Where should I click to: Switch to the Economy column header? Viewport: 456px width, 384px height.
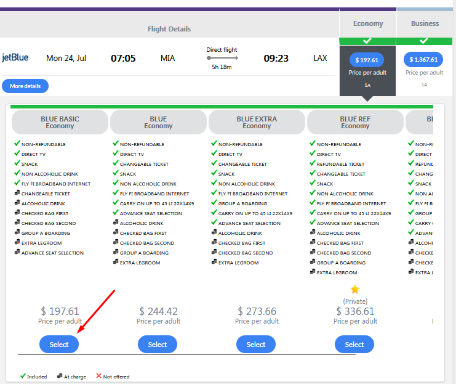coord(368,23)
